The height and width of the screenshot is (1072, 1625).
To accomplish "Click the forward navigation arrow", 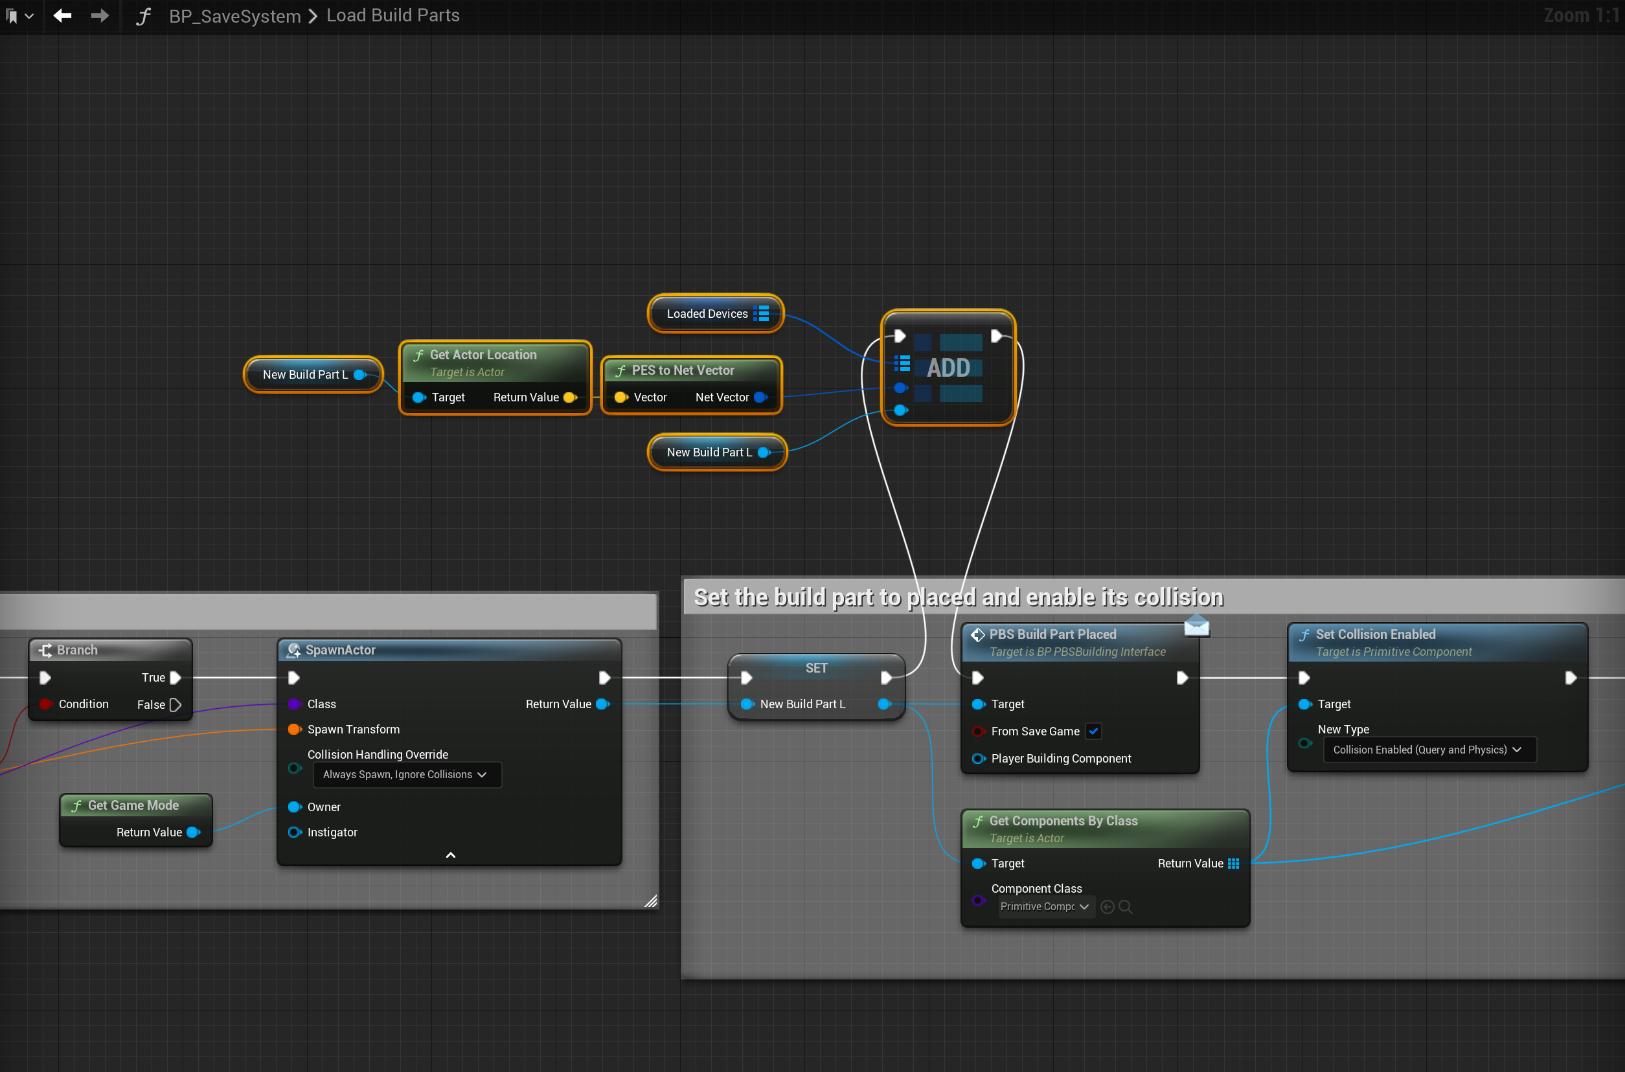I will pyautogui.click(x=100, y=16).
